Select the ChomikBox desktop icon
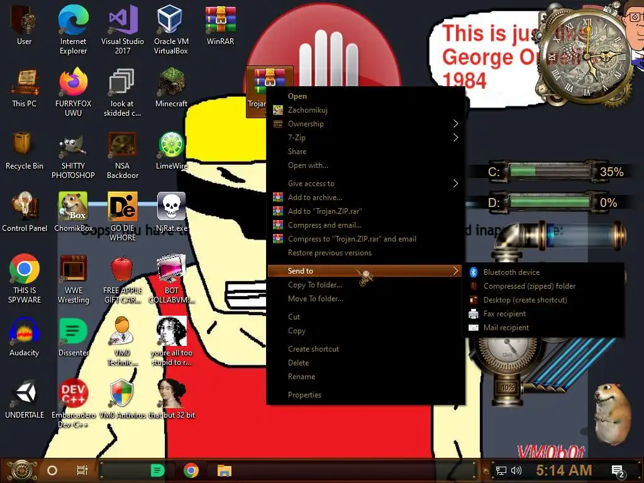This screenshot has width=644, height=483. point(73,213)
